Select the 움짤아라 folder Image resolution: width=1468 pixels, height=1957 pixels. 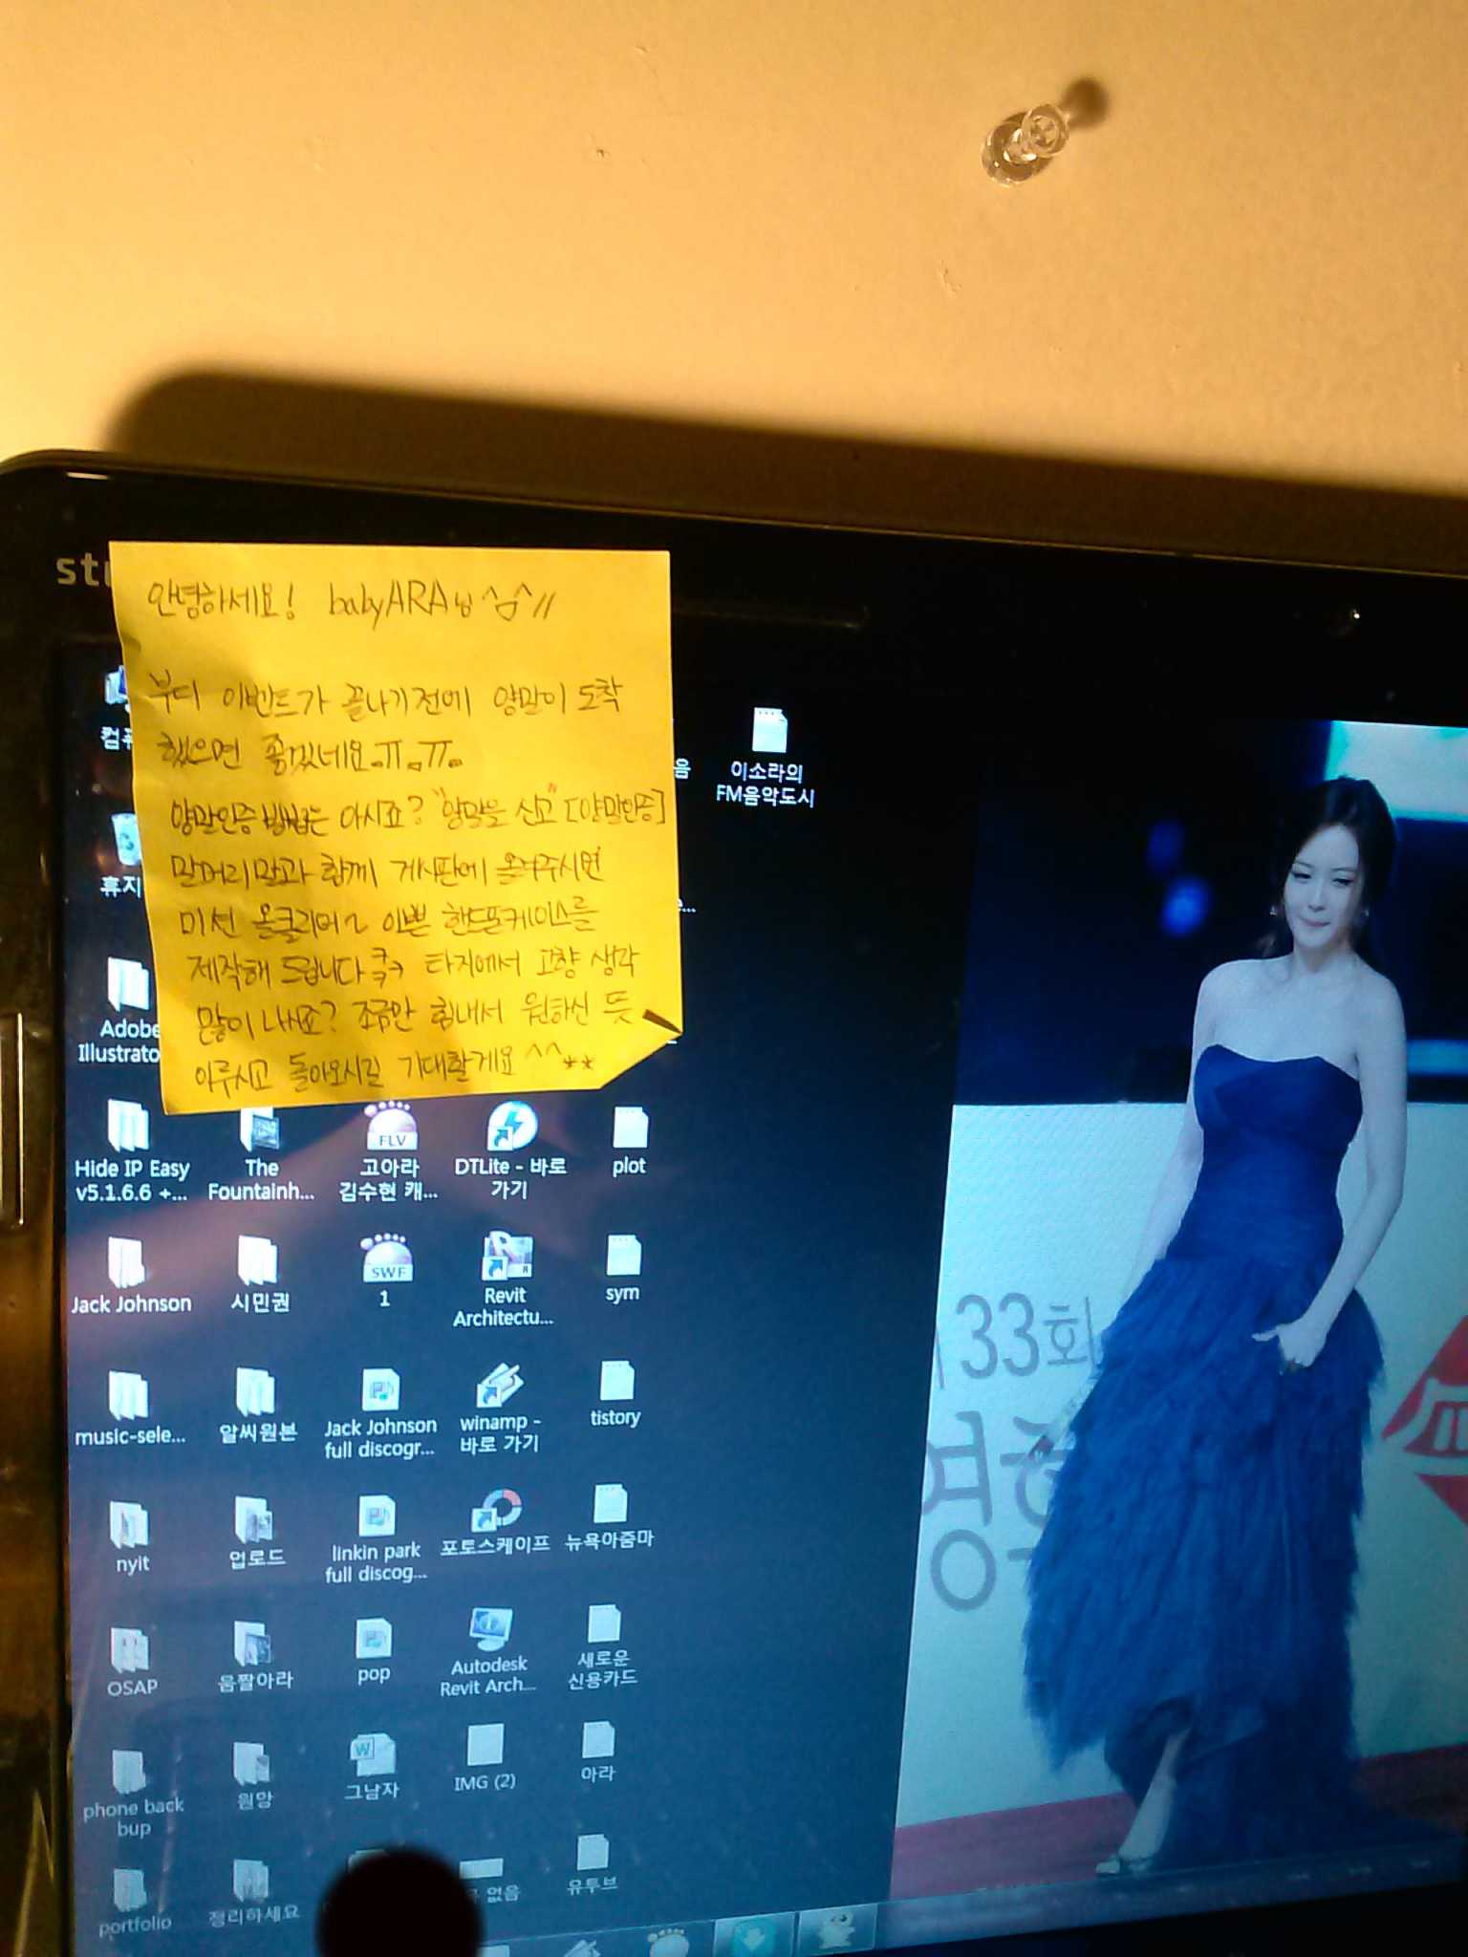[254, 1656]
